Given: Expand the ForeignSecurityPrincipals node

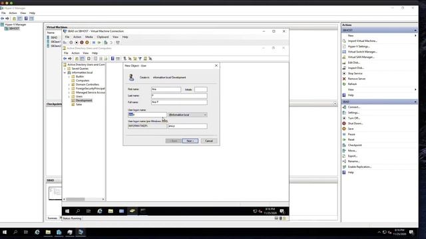Looking at the screenshot, I should click(69, 88).
